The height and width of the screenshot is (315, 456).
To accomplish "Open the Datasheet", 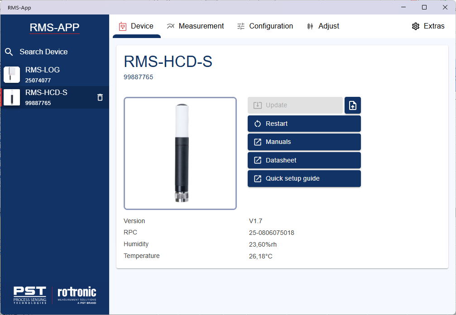I will [304, 160].
